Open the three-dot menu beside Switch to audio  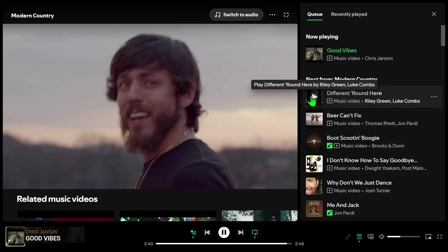[272, 15]
